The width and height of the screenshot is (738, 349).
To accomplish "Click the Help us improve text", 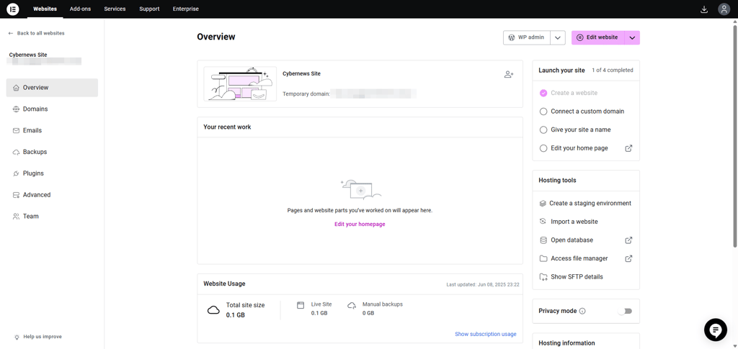I will (x=43, y=337).
